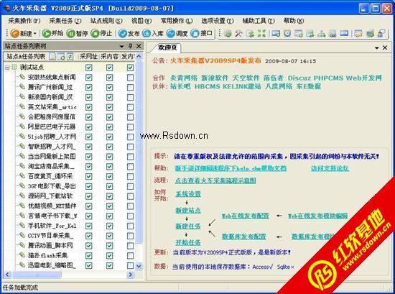
Task: Click the 暂停 pause toolbar icon
Action: click(x=77, y=33)
